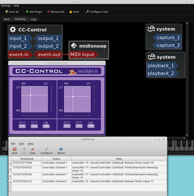Click the midisnoop Clear icon

(x=32, y=149)
